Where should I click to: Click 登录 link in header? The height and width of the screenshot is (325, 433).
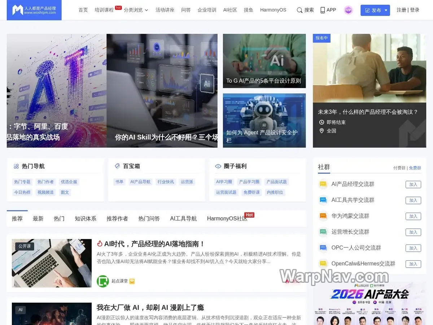coord(415,10)
